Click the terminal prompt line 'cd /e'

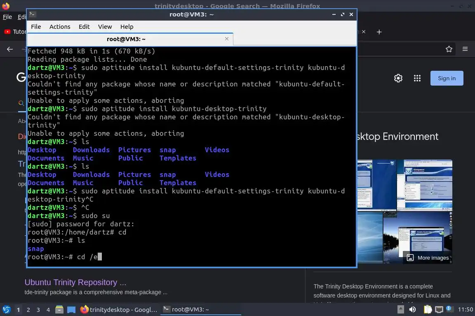tap(64, 257)
